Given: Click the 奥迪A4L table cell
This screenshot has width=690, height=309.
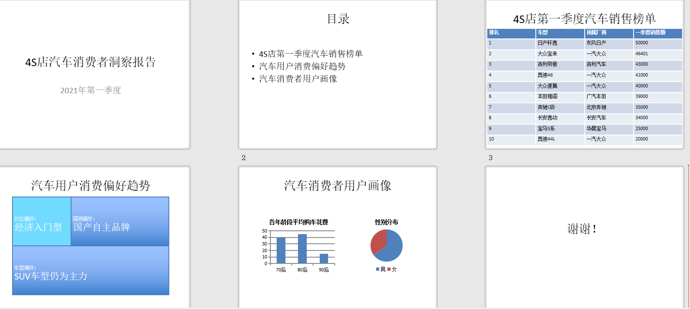Looking at the screenshot, I should coord(560,139).
